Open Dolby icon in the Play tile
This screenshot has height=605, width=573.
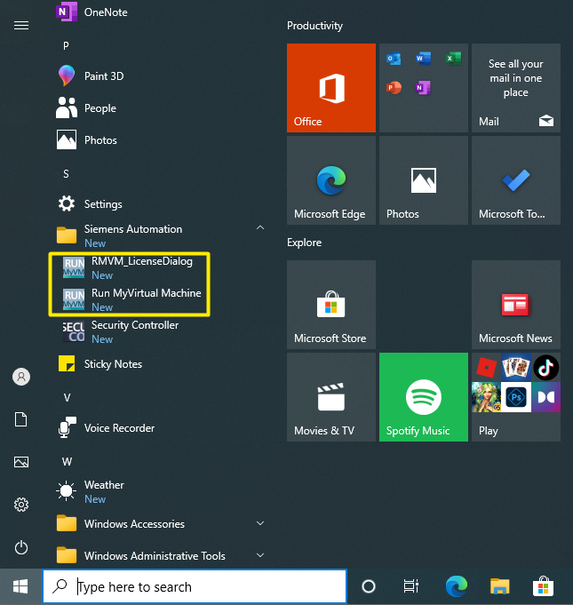pyautogui.click(x=546, y=397)
